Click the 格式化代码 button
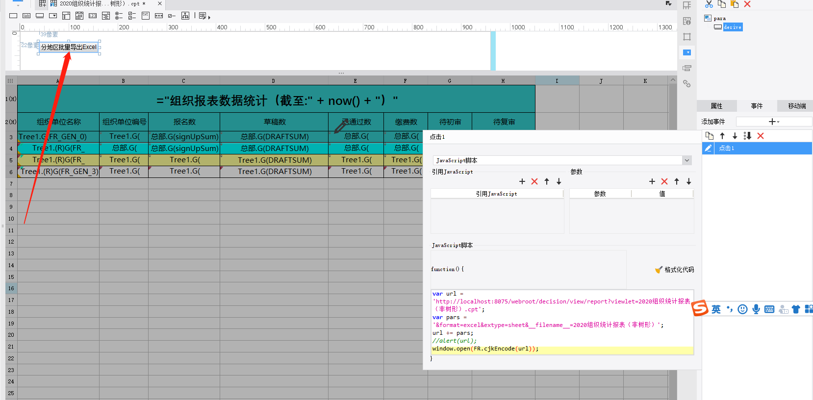Image resolution: width=813 pixels, height=400 pixels. (674, 270)
